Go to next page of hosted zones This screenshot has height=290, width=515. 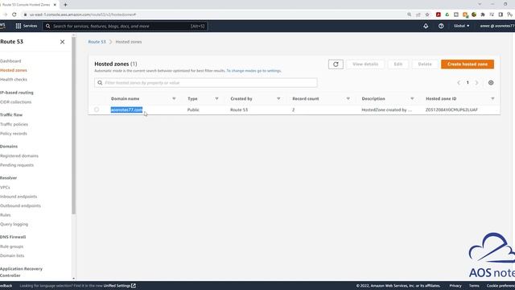[476, 83]
